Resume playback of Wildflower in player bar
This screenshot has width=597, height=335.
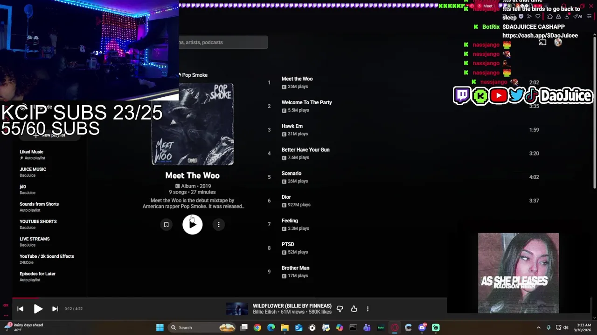(x=38, y=309)
